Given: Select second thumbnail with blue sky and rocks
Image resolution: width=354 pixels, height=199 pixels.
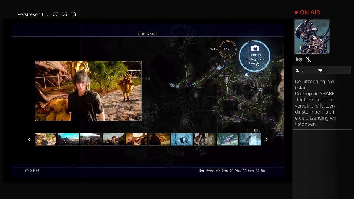Looking at the screenshot, I should pos(68,140).
